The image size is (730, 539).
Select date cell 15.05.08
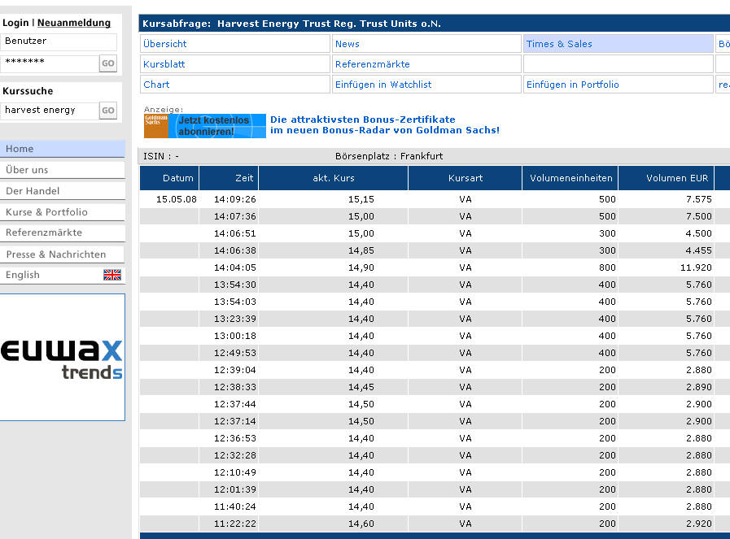[177, 199]
